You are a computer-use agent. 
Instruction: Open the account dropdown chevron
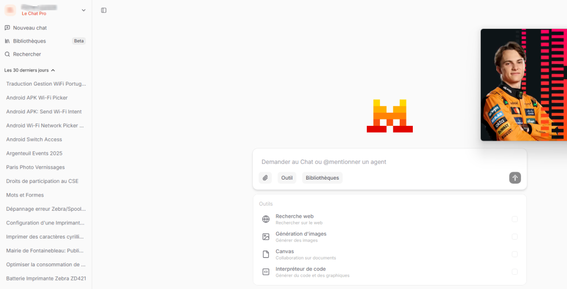83,10
